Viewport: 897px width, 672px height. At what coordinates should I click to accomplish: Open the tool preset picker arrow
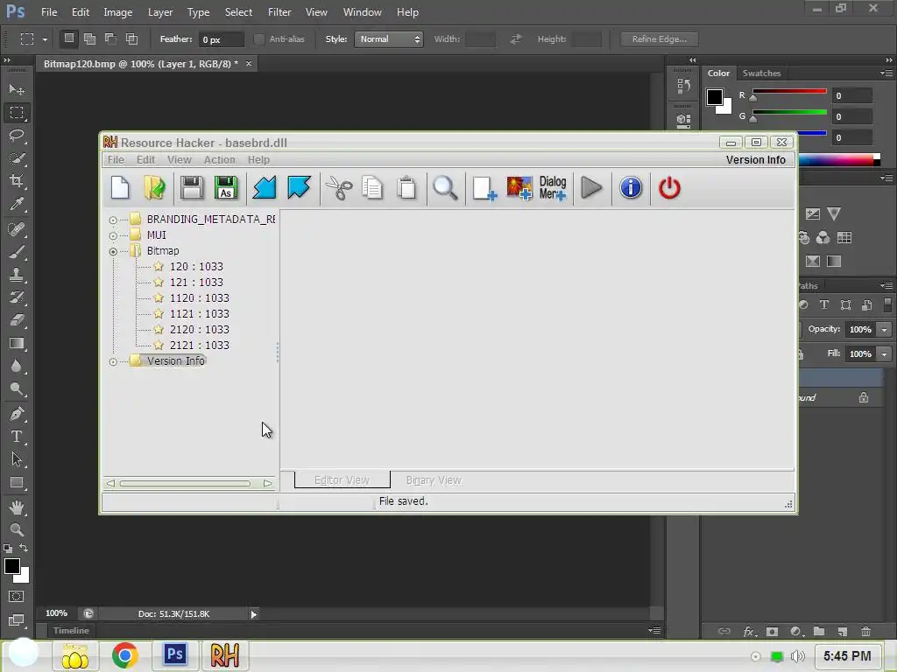(x=45, y=39)
